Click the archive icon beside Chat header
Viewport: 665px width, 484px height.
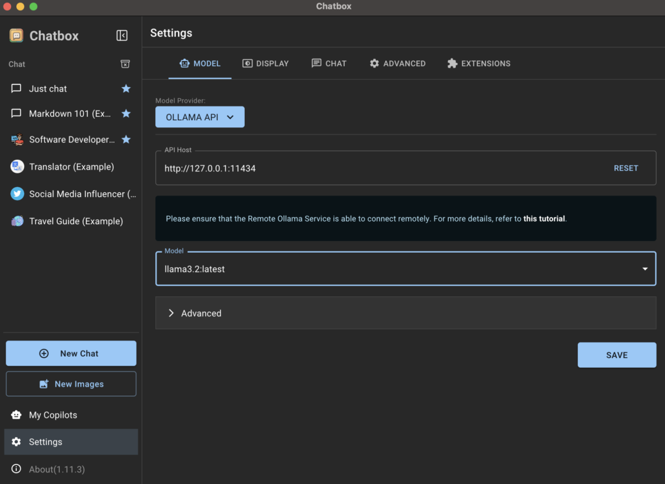(x=125, y=64)
